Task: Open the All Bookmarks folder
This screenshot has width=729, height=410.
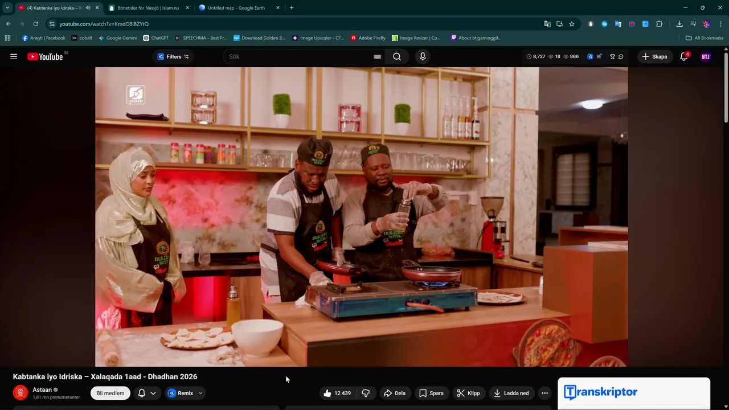Action: 705,38
